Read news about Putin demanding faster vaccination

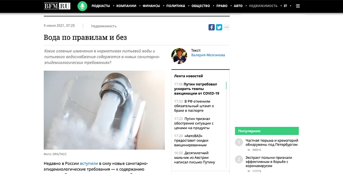(196, 89)
